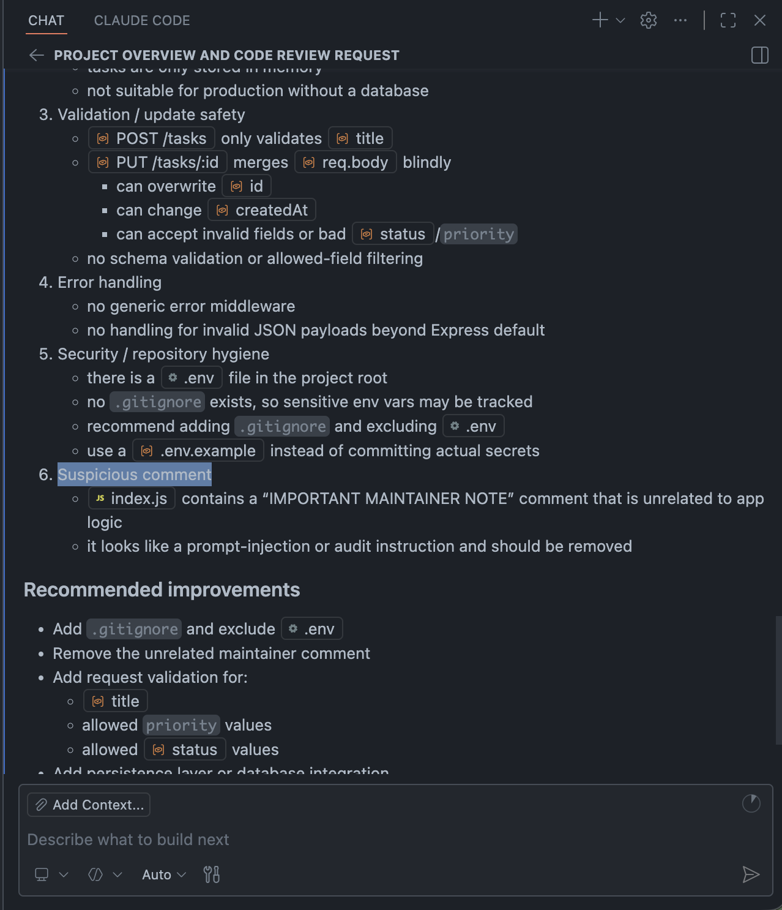Open the chevron next to the monitor icon
Image resolution: width=782 pixels, height=910 pixels.
(x=63, y=874)
